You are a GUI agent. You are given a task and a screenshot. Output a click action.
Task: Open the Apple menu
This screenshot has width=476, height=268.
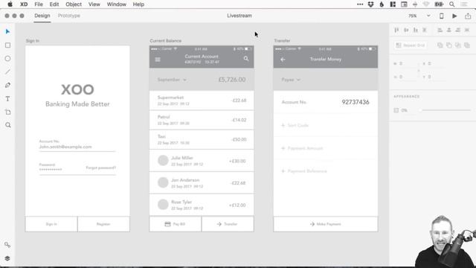(x=10, y=4)
